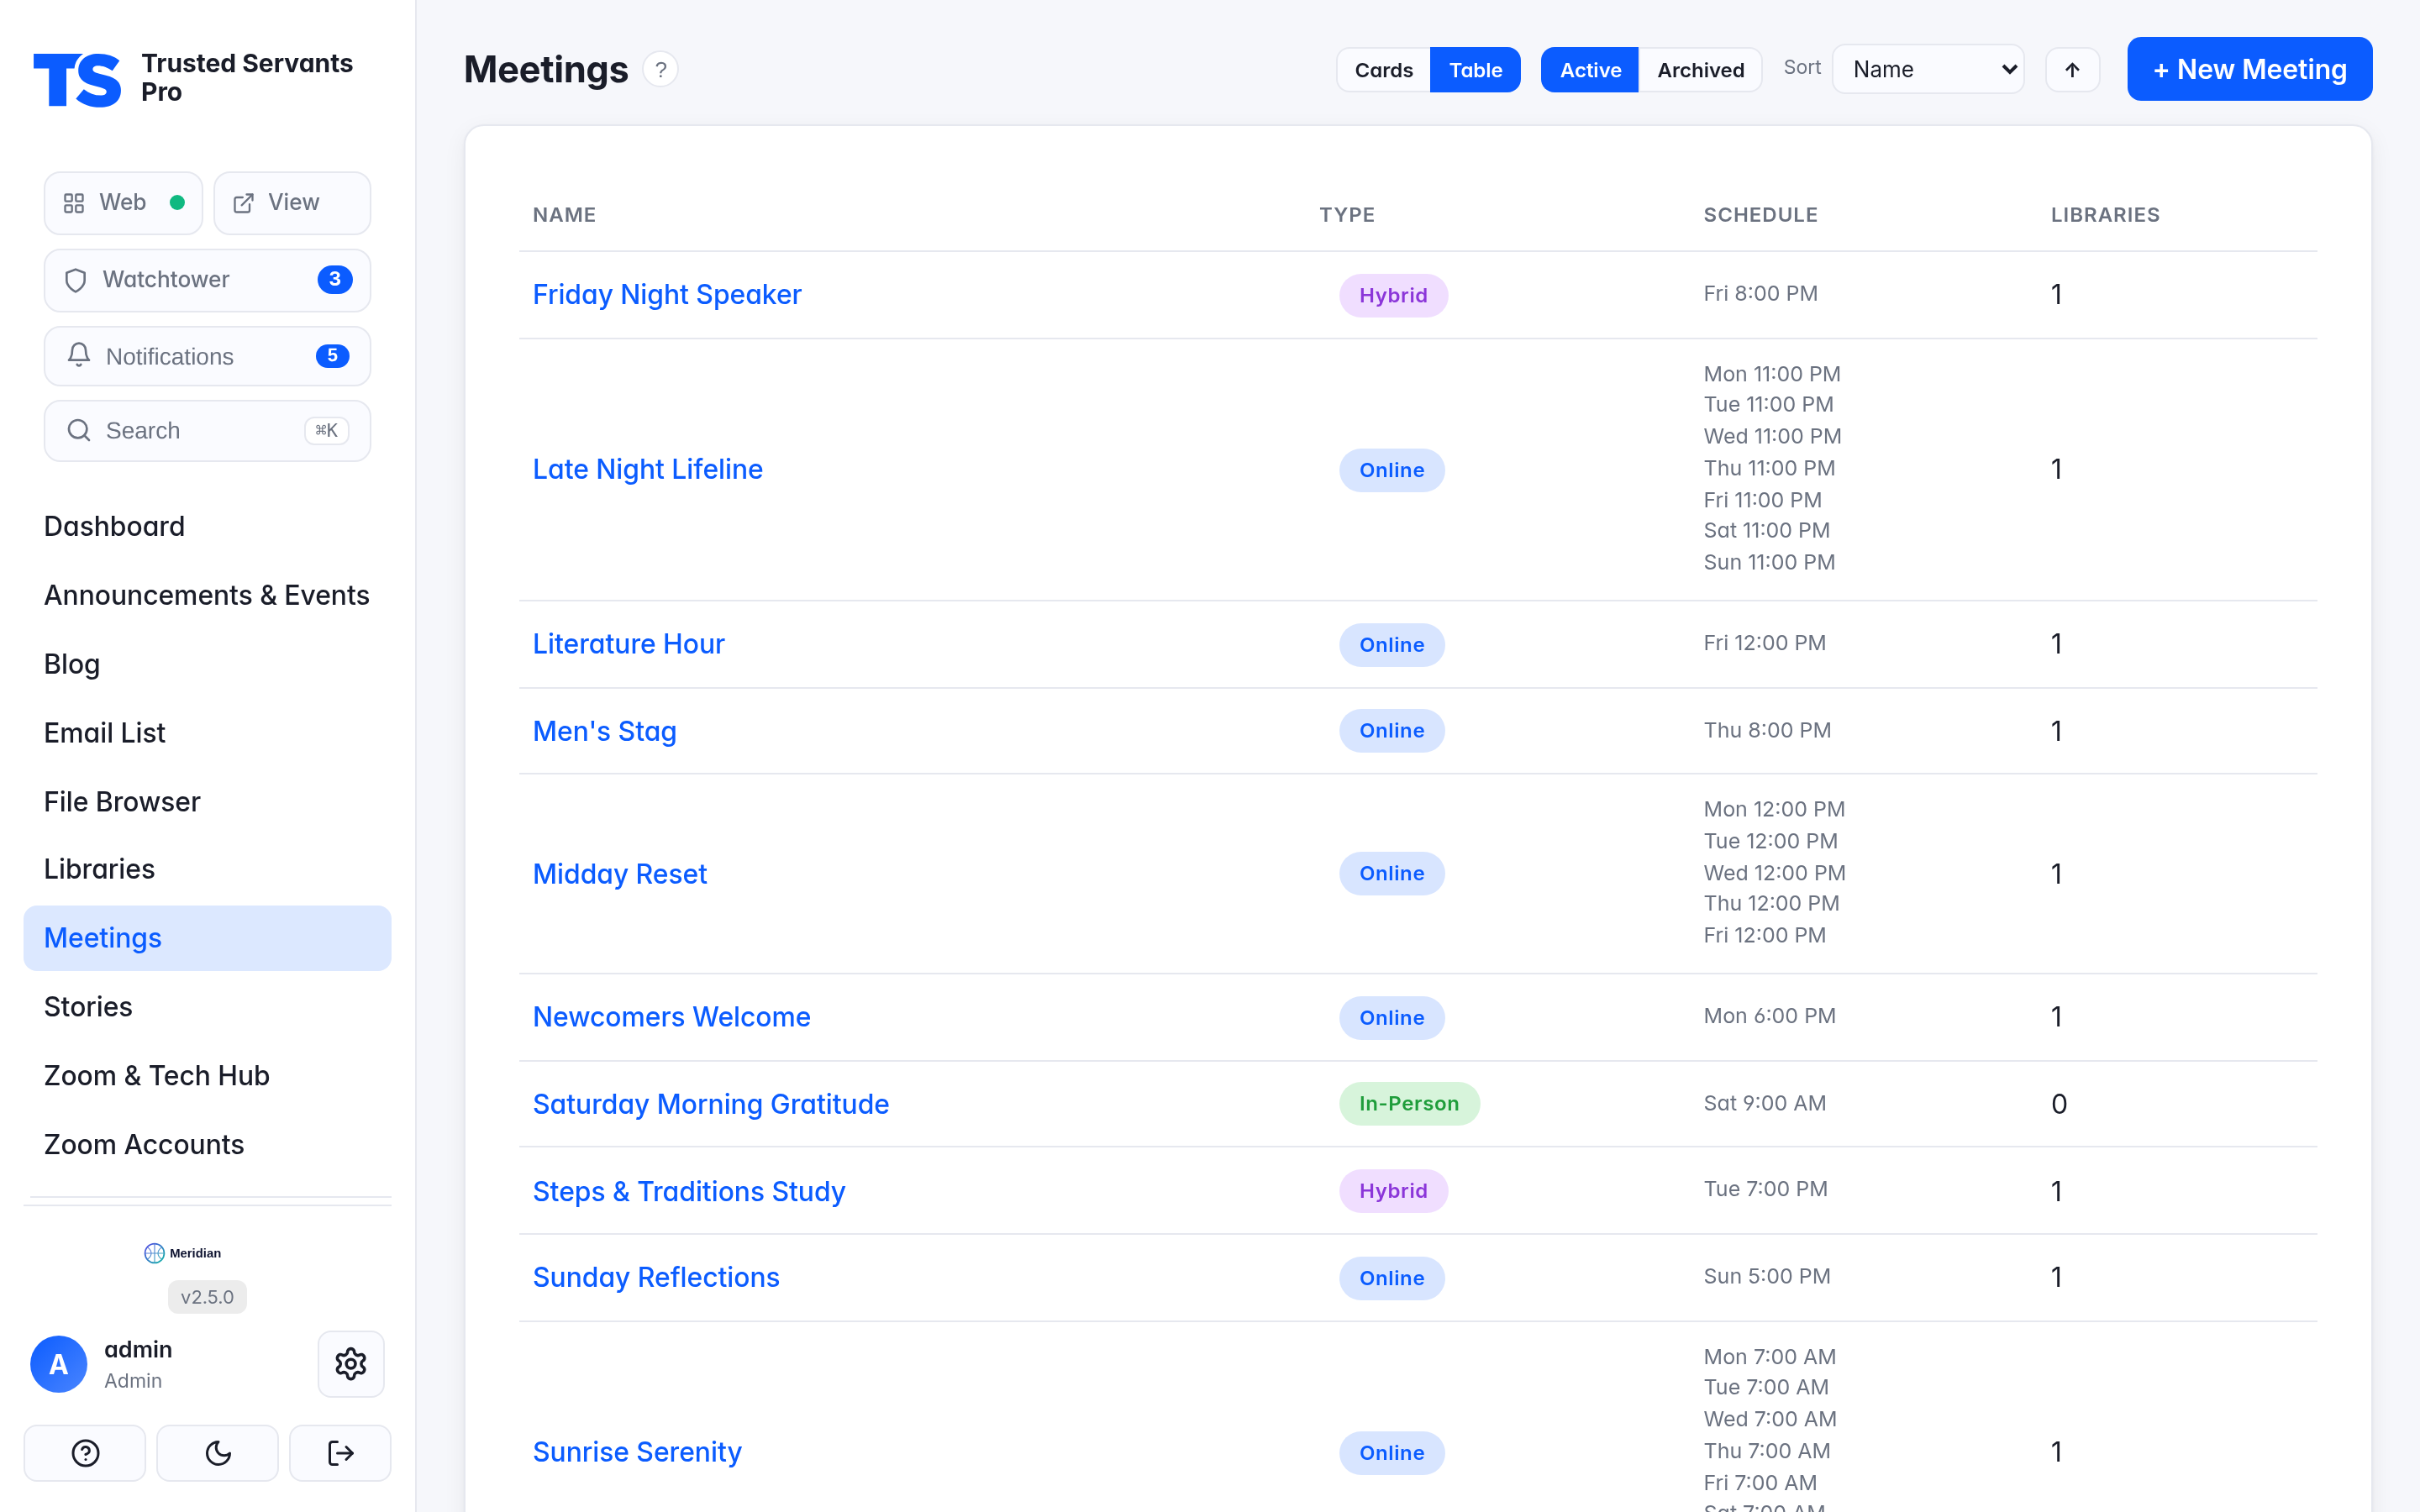Viewport: 2420px width, 1512px height.
Task: Click Online badge for Late Night Lifeline
Action: coord(1392,470)
